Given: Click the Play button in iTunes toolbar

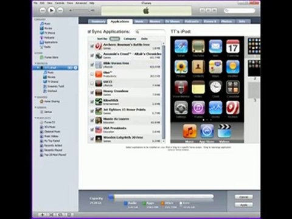Looking at the screenshot, I should pyautogui.click(x=51, y=10).
